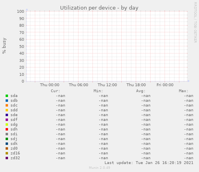Viewport: 199px width, 172px height.
Task: Click the zd16 olive color swatch
Action: 7,153
